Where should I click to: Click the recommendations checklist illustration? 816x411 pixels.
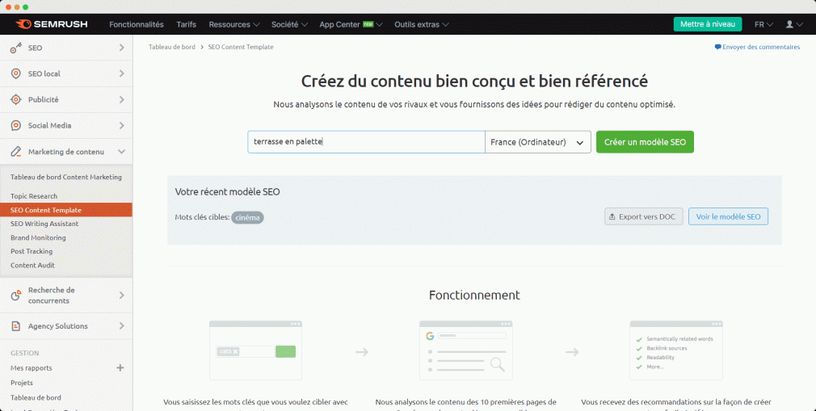tap(676, 350)
